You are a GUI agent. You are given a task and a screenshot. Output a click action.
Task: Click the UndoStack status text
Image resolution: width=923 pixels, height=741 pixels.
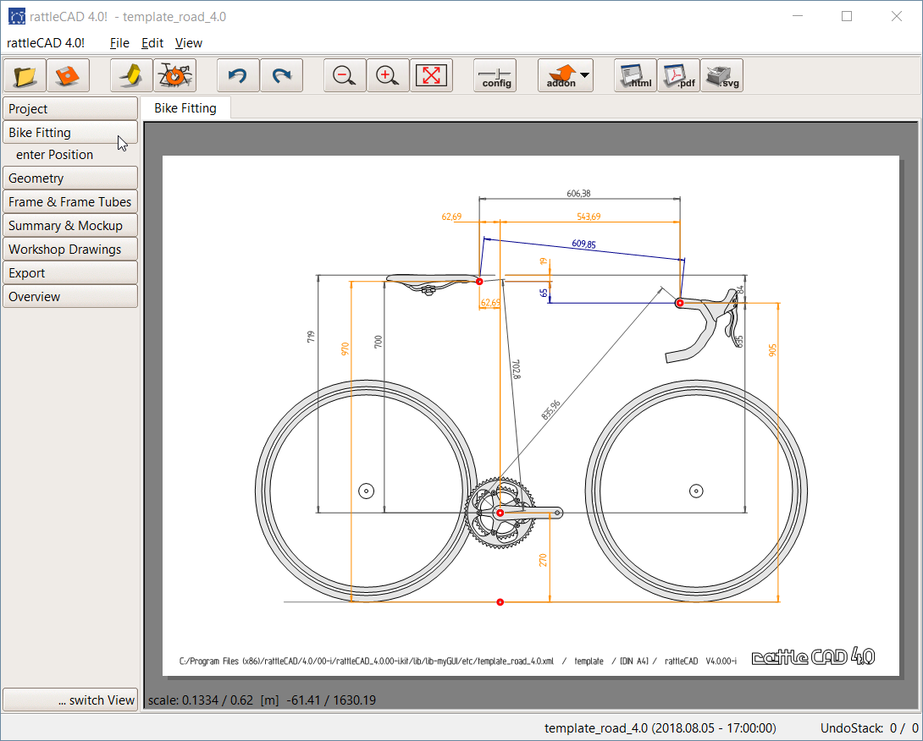coord(869,728)
